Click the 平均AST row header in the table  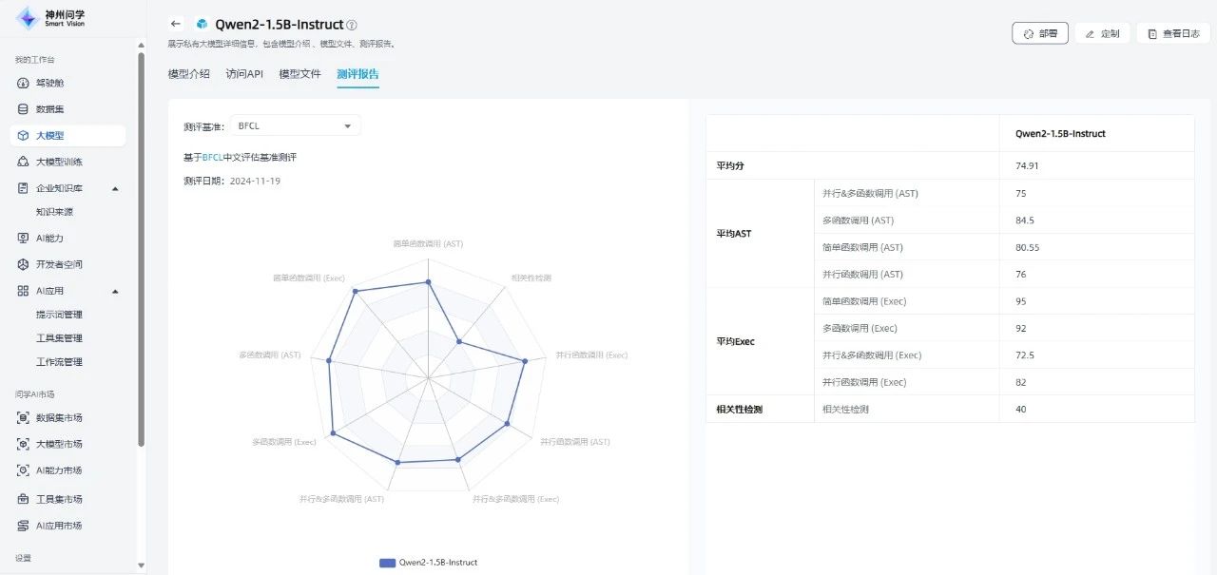coord(734,234)
